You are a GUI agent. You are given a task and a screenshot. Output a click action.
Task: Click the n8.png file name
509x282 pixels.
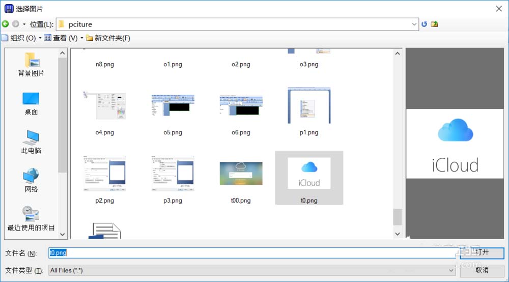pyautogui.click(x=104, y=64)
